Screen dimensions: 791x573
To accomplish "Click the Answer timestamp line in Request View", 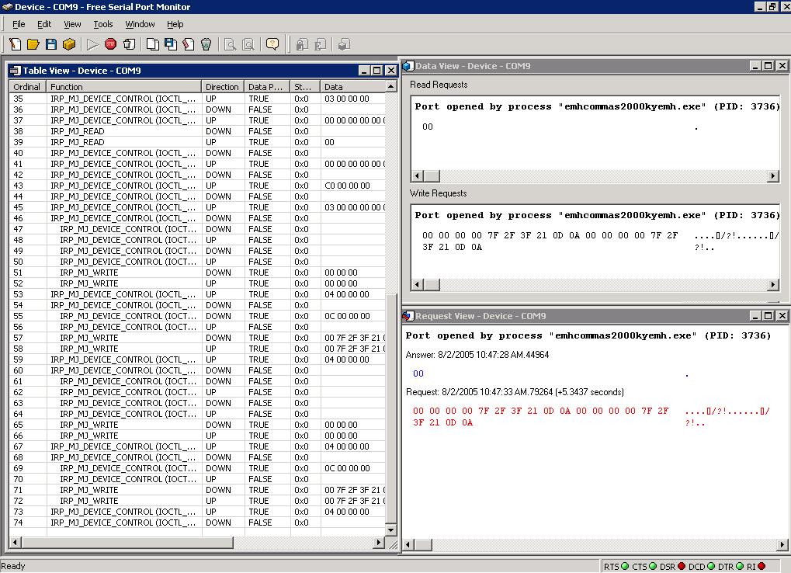I will coord(477,355).
